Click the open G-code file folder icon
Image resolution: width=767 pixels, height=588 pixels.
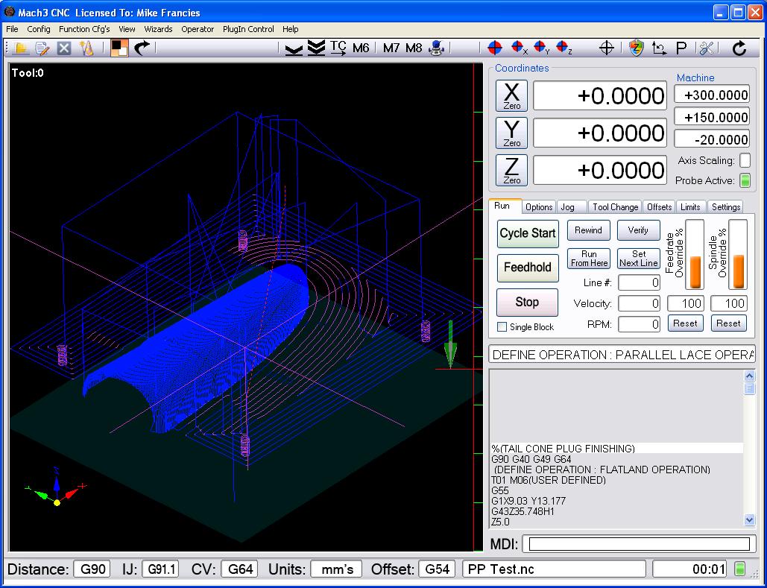click(x=21, y=48)
